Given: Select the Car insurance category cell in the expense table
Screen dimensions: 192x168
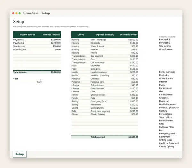Looking at the screenshot, I should pyautogui.click(x=97, y=63).
